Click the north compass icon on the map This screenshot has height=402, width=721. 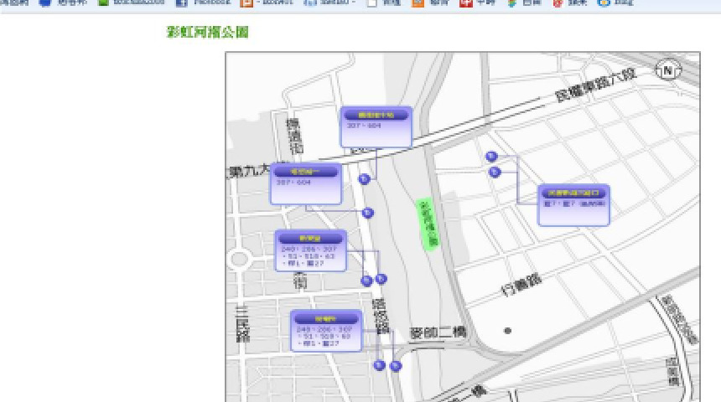(x=668, y=70)
